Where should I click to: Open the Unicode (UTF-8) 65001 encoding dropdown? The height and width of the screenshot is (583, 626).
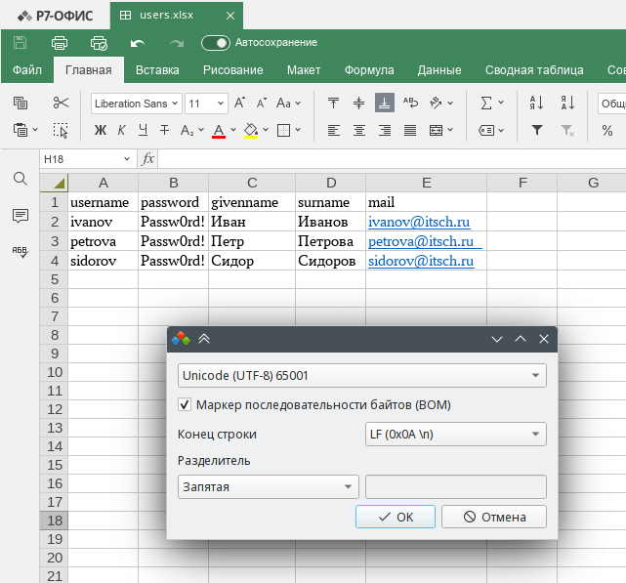361,375
